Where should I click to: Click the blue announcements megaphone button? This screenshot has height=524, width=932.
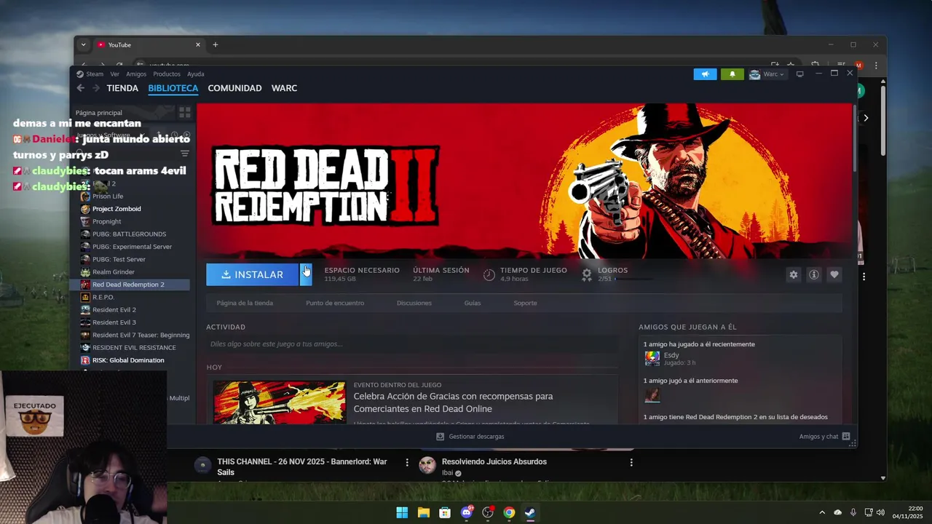705,74
